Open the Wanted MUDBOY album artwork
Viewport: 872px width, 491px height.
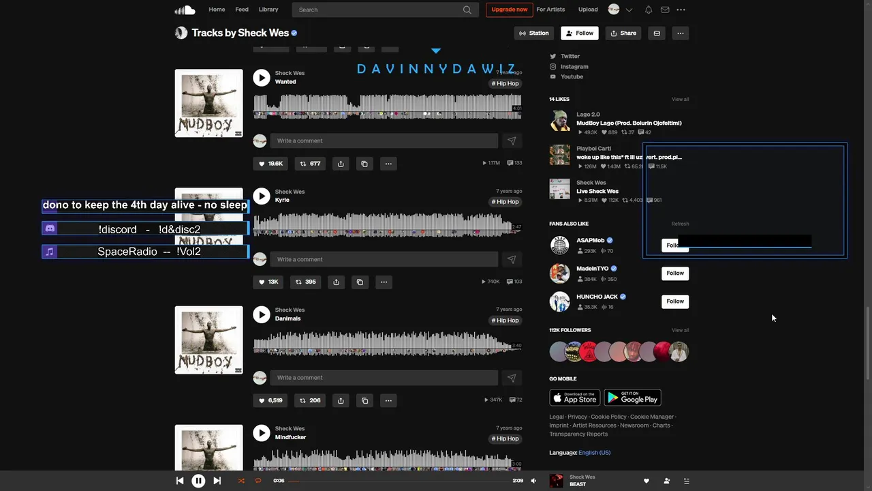pos(208,103)
